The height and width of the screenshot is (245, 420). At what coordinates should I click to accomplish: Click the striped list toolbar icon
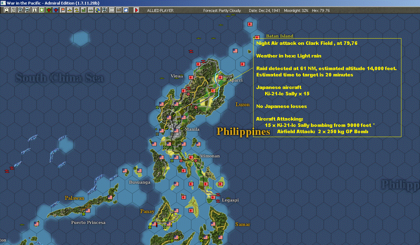[x=118, y=10]
